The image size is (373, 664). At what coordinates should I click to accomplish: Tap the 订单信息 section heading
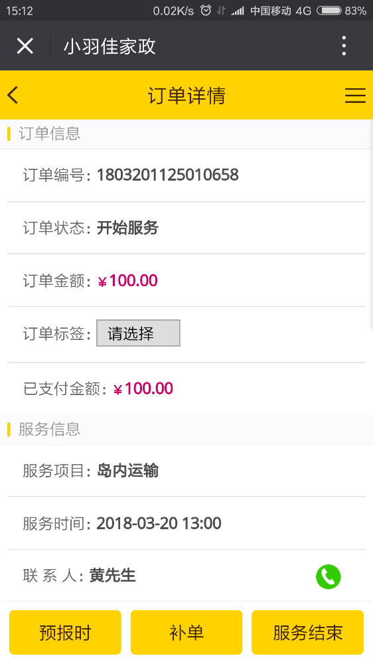point(50,133)
